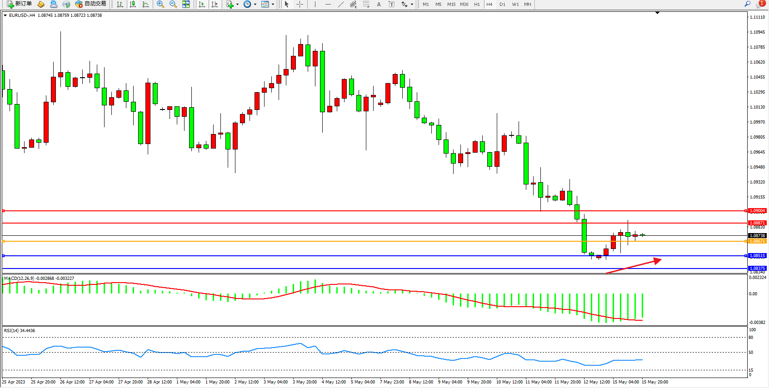The image size is (769, 388).
Task: Tile chart windows icon
Action: pyautogui.click(x=186, y=4)
